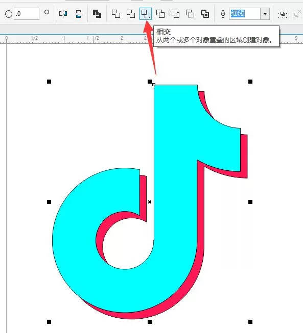Open the outline width dropdown arrow
The height and width of the screenshot is (333, 303).
coord(265,14)
